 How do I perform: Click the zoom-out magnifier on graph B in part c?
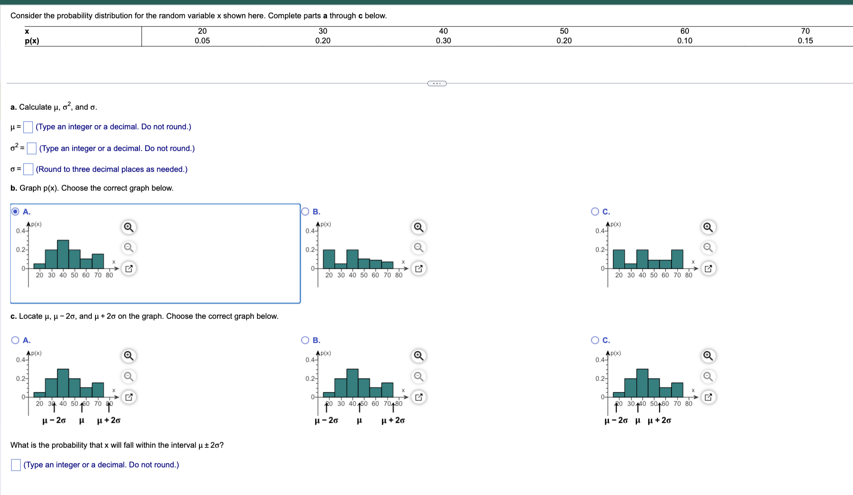[419, 376]
